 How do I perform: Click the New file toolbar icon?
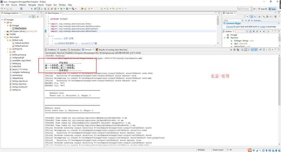click(2, 8)
